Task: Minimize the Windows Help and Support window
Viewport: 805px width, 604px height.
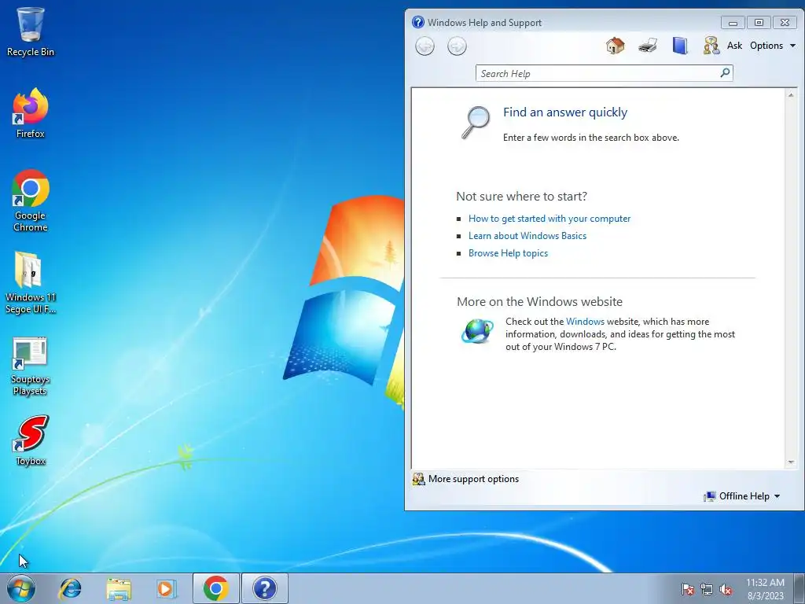Action: click(733, 23)
